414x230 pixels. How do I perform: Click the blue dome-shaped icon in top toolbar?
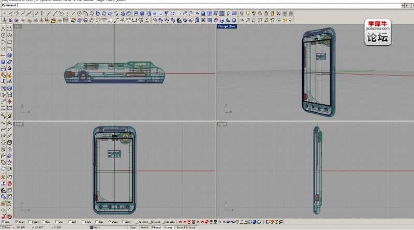click(203, 13)
